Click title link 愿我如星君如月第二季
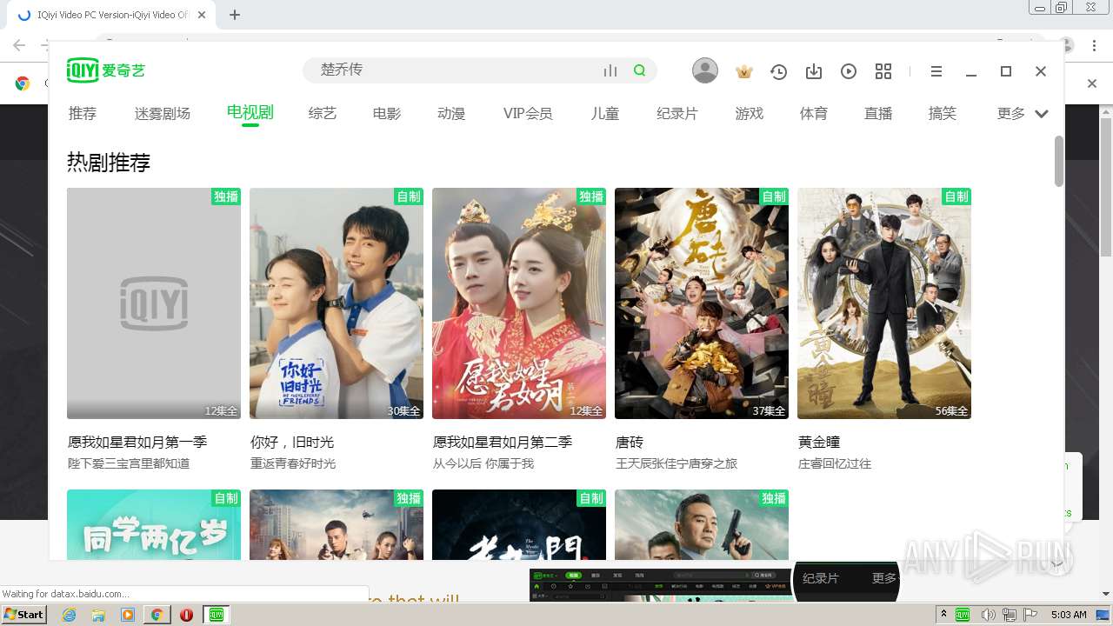The height and width of the screenshot is (626, 1113). pos(503,442)
